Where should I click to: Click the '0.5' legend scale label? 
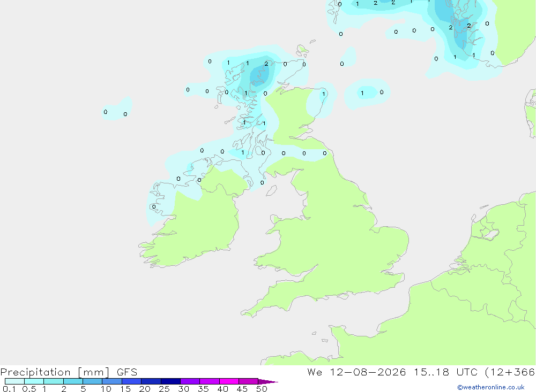point(29,389)
